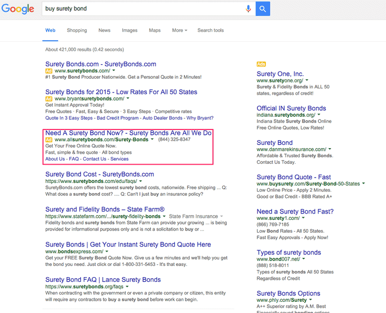Click the 'Contact Us' sitelink
386x313 pixels.
pyautogui.click(x=94, y=159)
